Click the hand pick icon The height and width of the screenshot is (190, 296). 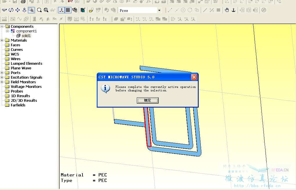coord(227,10)
